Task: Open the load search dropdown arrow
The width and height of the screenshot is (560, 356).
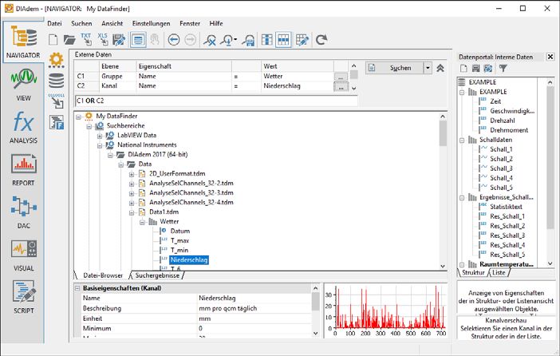Action: (235, 40)
